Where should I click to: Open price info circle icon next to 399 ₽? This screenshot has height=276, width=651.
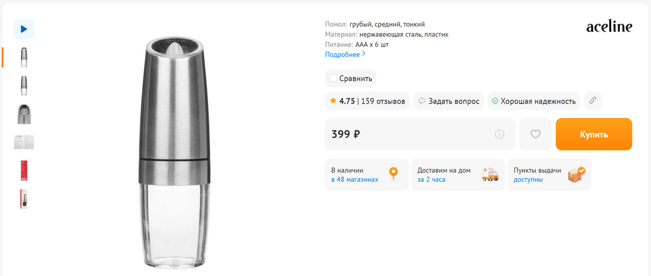[499, 134]
